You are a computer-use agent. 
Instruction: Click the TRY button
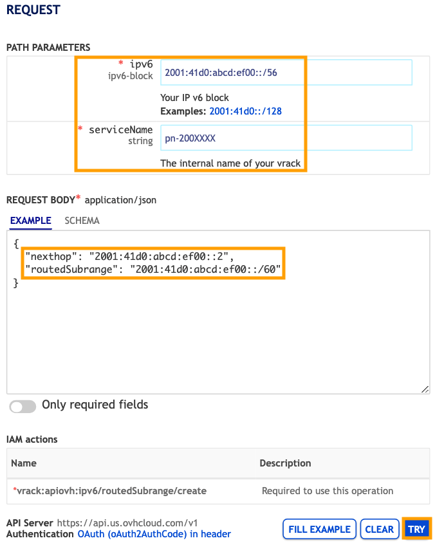(x=416, y=528)
